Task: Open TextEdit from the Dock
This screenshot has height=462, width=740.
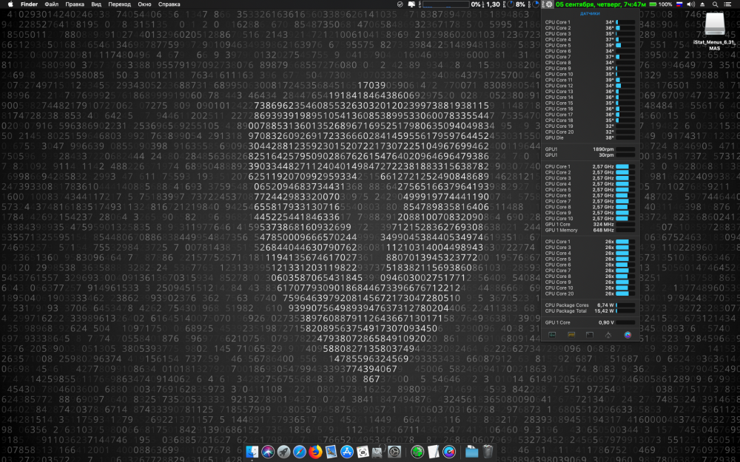Action: pos(433,452)
